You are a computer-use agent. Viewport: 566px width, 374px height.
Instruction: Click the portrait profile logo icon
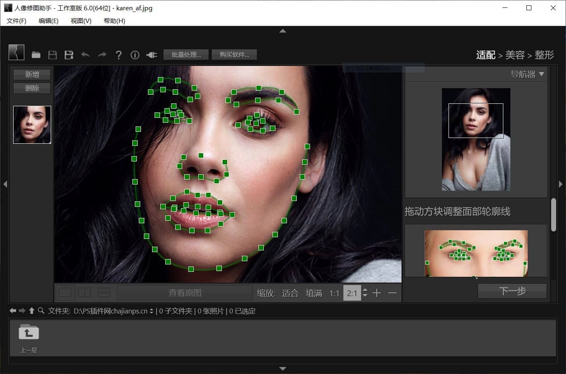[16, 52]
